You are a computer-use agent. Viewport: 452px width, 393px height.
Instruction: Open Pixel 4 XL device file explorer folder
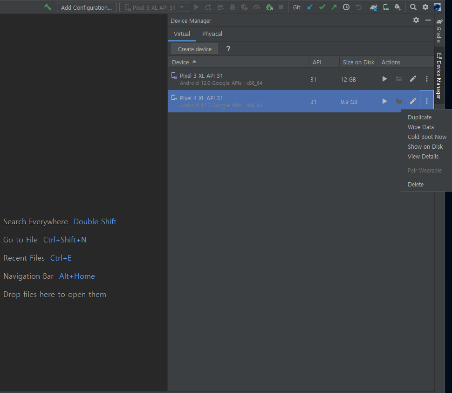click(399, 101)
